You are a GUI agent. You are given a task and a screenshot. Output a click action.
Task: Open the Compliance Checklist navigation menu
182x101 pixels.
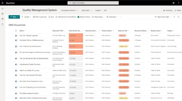click(x=69, y=10)
